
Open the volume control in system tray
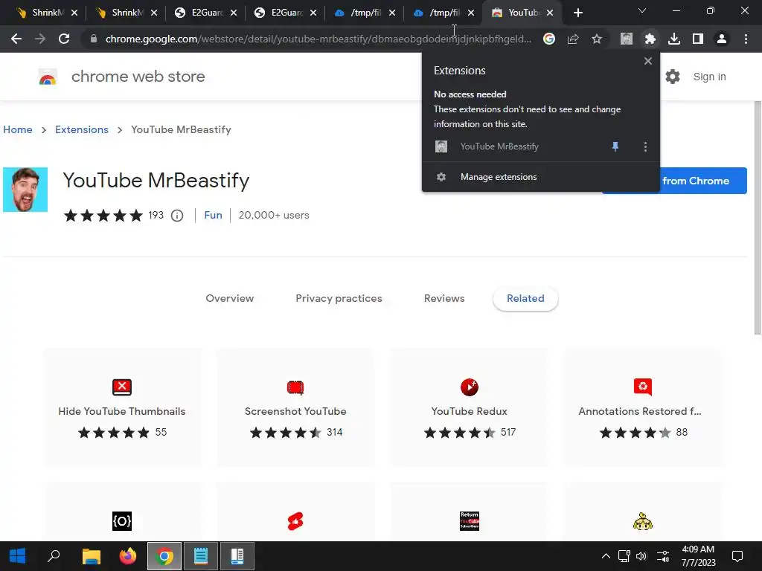(641, 556)
